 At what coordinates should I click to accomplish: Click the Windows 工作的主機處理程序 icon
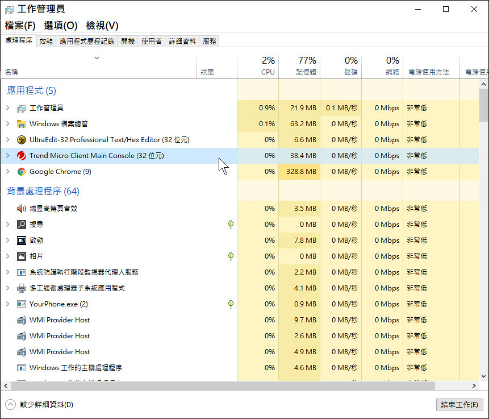point(21,368)
